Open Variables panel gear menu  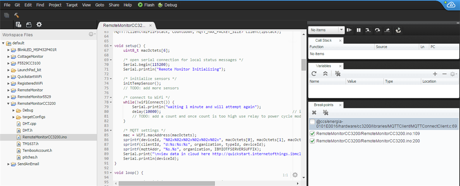coord(453,74)
